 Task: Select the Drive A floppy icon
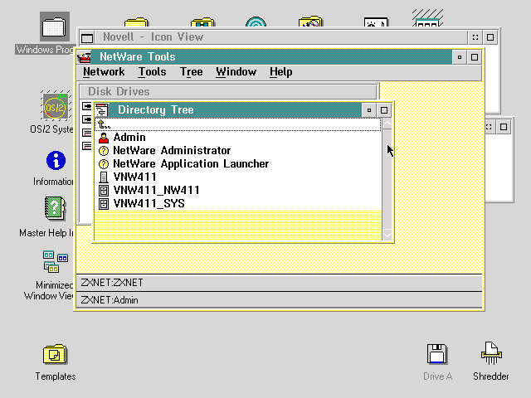tap(437, 354)
